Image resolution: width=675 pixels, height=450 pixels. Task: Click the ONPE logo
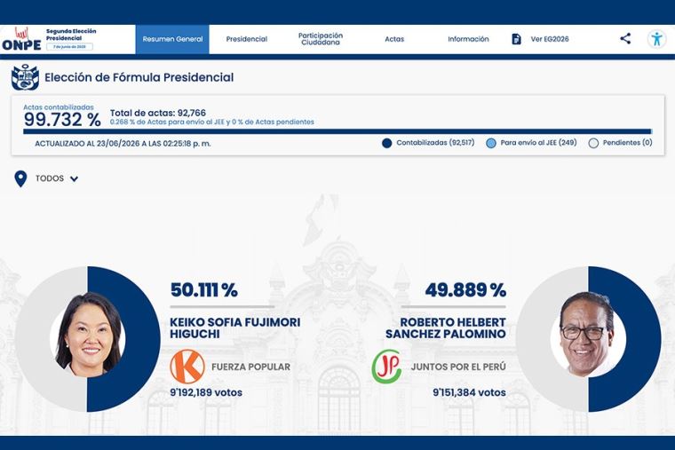click(x=21, y=39)
